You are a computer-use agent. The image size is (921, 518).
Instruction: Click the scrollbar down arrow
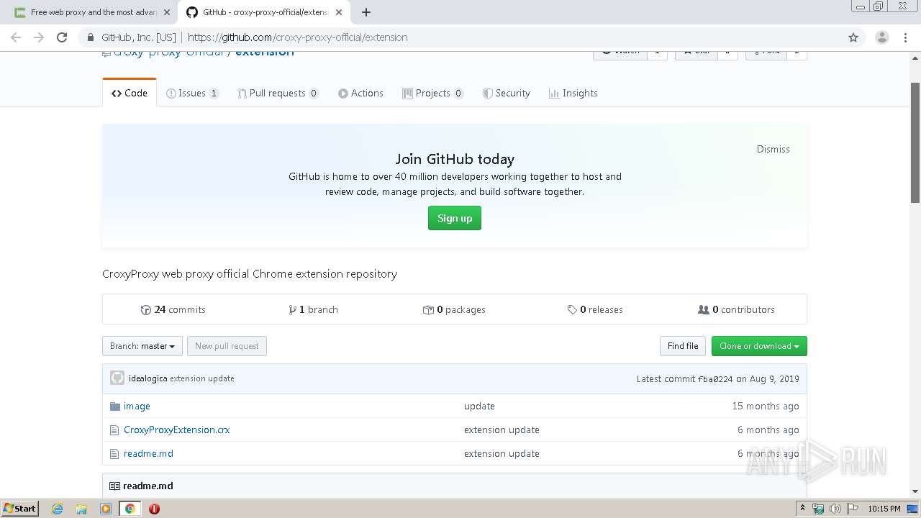tap(915, 491)
